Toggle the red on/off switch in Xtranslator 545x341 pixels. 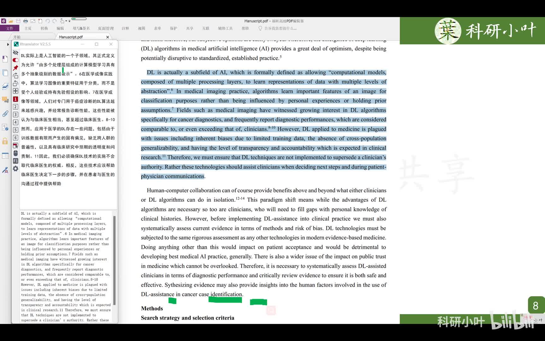tap(15, 60)
